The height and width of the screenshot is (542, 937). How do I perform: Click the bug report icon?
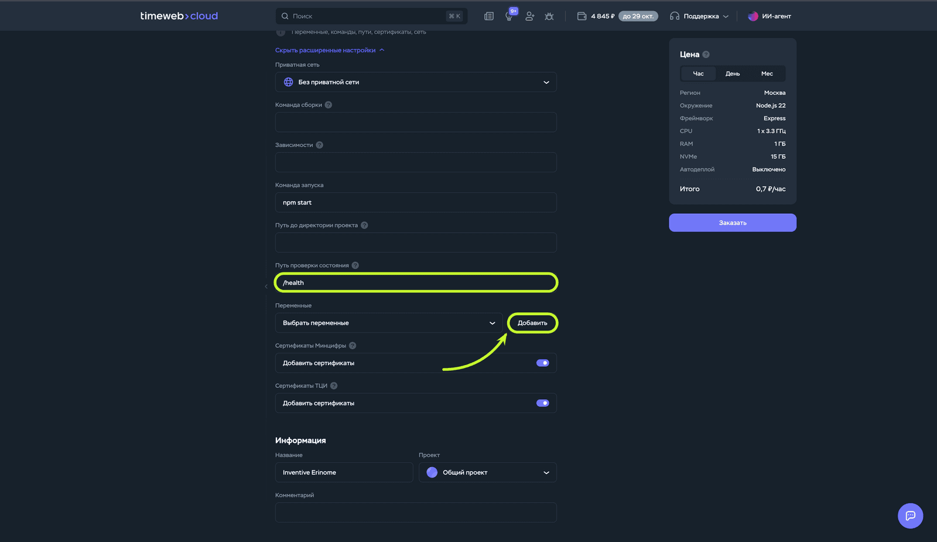coord(549,16)
